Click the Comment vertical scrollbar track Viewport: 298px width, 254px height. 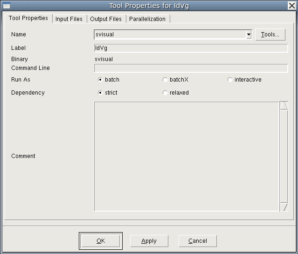point(284,156)
